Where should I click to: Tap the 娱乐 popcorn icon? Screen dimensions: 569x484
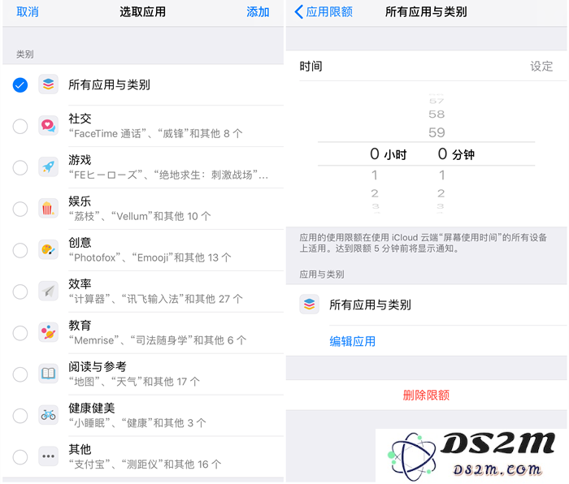coord(48,209)
